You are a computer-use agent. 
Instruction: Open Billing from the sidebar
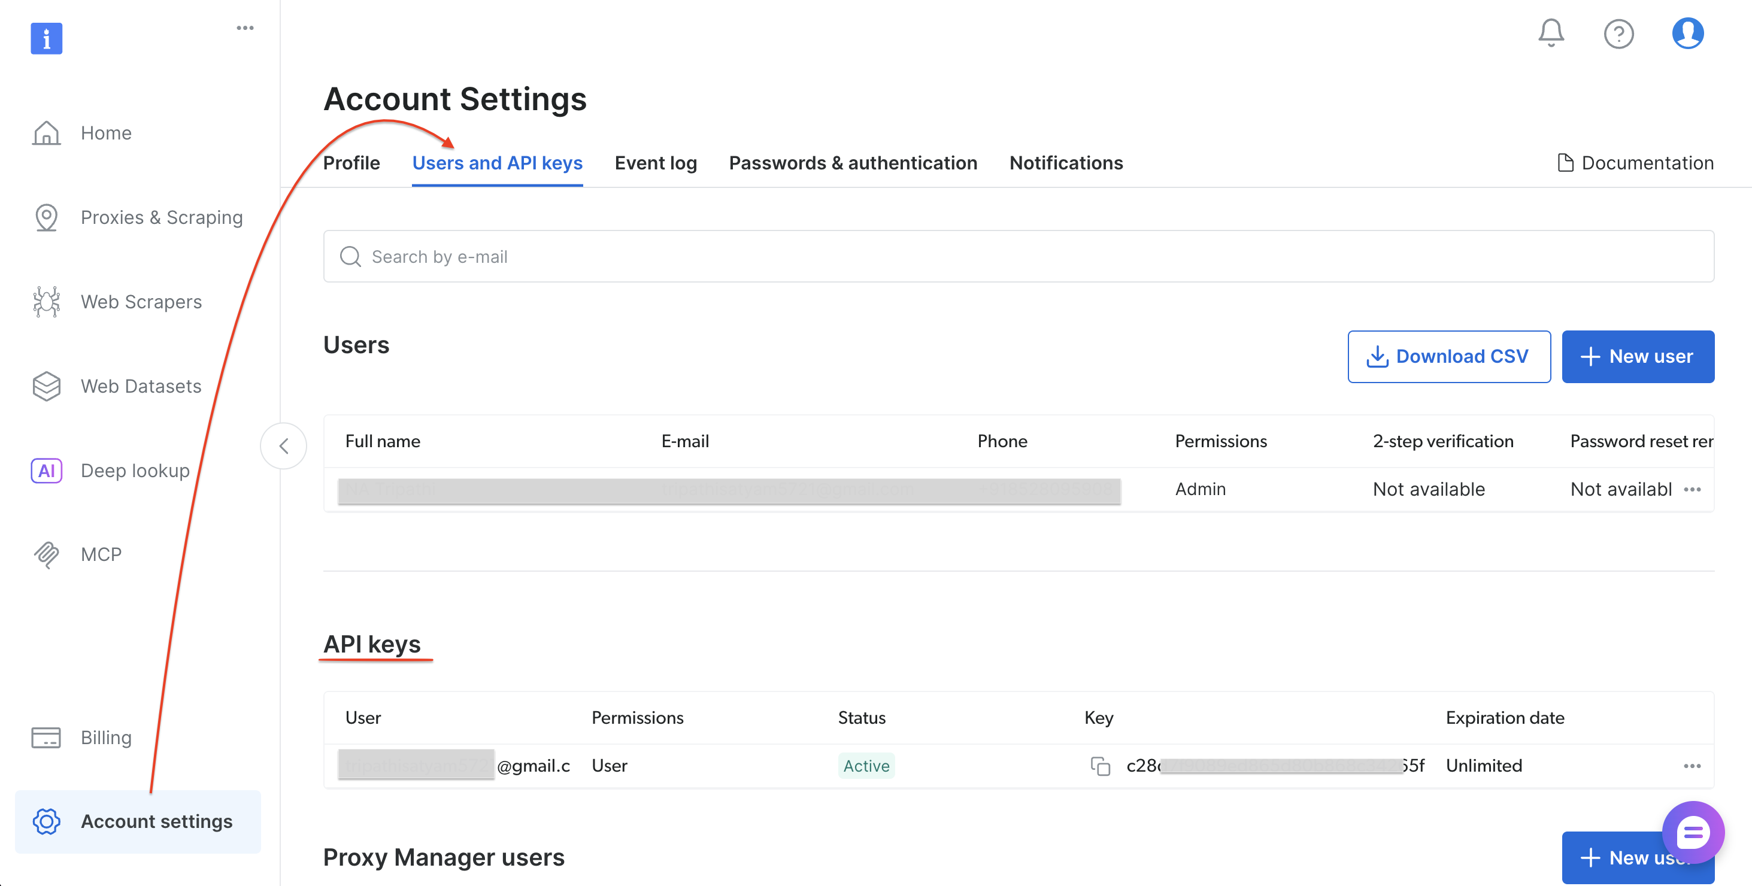coord(106,736)
